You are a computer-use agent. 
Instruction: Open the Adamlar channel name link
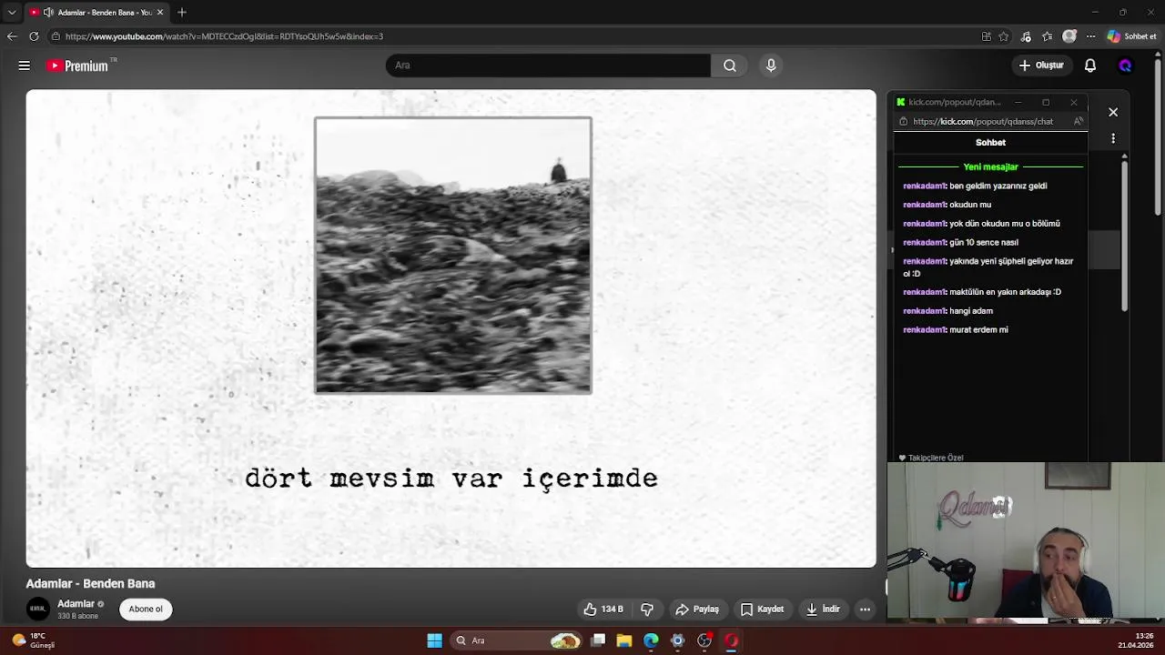76,603
